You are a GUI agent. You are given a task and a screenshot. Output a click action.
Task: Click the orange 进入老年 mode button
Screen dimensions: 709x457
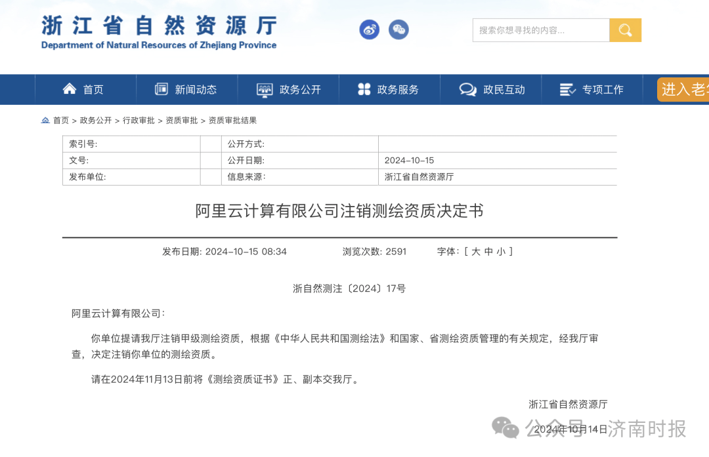[683, 90]
